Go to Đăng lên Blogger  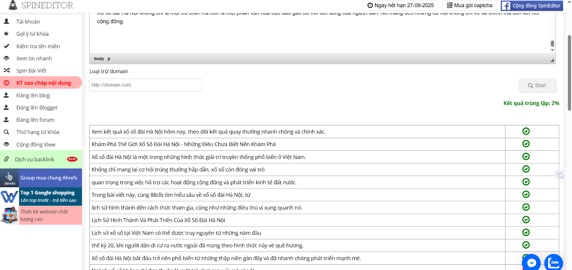[x=37, y=107]
